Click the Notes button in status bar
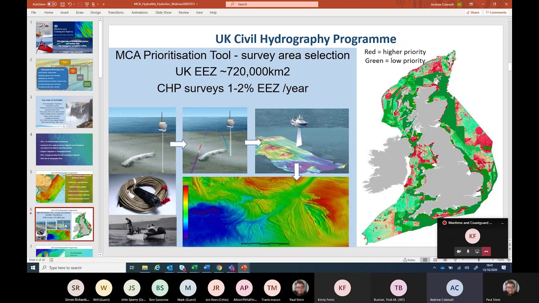Image resolution: width=539 pixels, height=303 pixels. coord(409,260)
